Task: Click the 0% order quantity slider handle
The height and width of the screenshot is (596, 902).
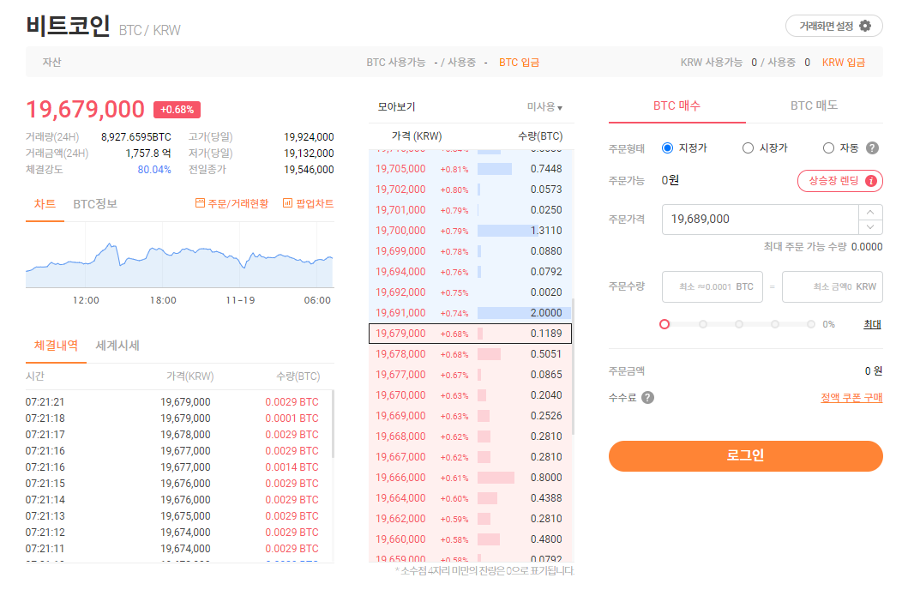Action: click(x=664, y=324)
